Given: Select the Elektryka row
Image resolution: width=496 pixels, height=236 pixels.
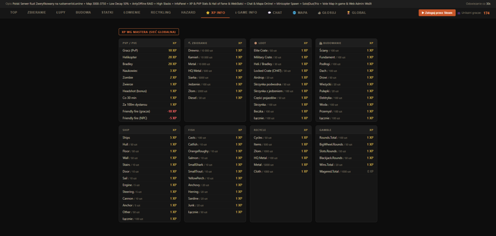Looking at the screenshot, I should click(346, 98).
